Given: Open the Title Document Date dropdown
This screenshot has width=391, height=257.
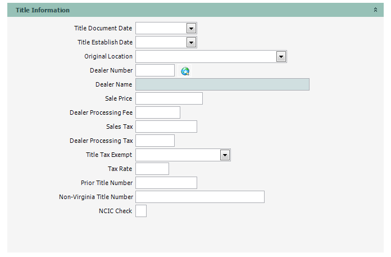Looking at the screenshot, I should (x=191, y=28).
